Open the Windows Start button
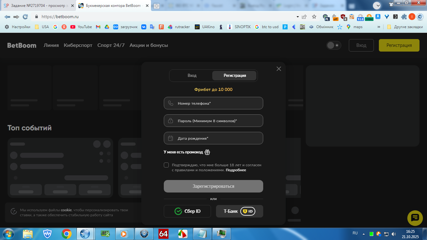This screenshot has width=427, height=240. (8, 233)
